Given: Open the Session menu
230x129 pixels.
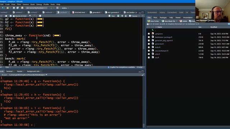Looking at the screenshot, I should coord(26,4).
